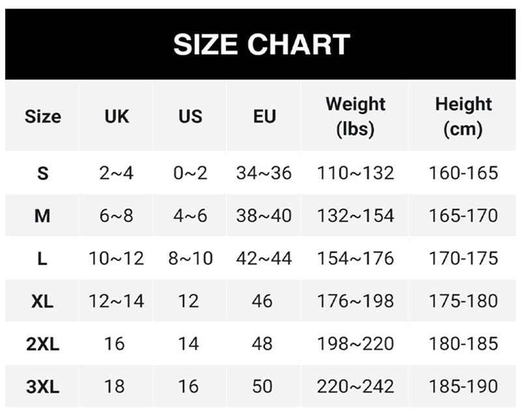Select the M size row label
Image resolution: width=521 pixels, height=411 pixels.
(42, 216)
